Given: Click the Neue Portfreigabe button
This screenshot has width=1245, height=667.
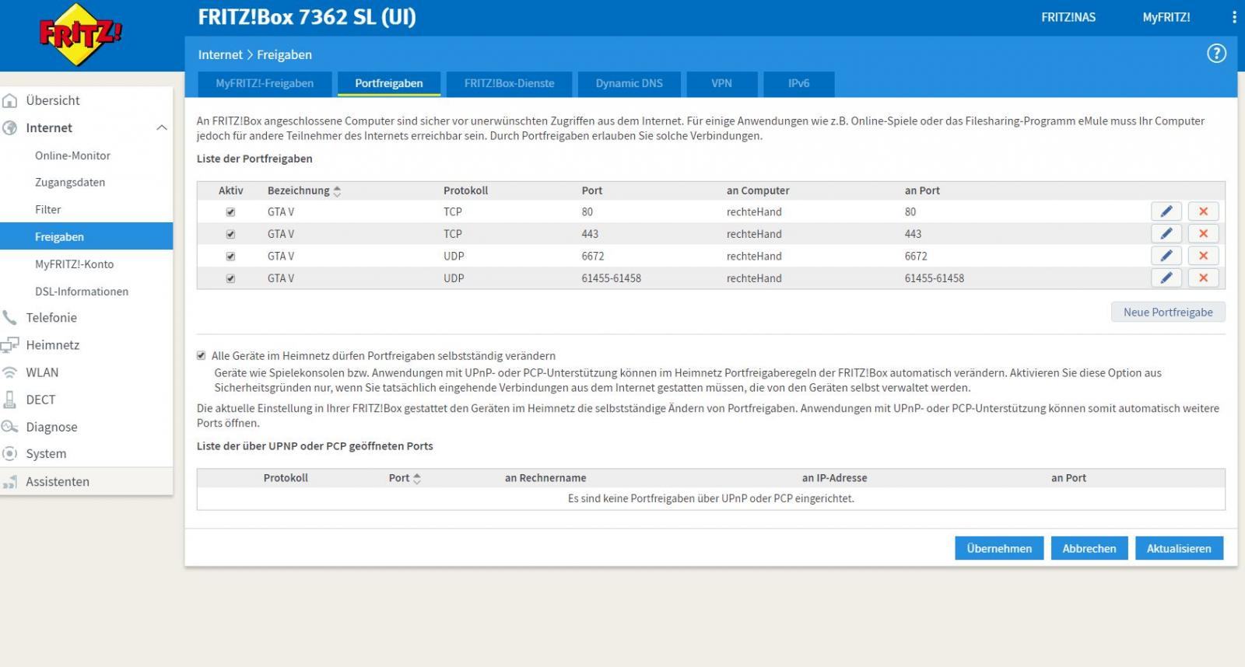Looking at the screenshot, I should click(x=1168, y=312).
